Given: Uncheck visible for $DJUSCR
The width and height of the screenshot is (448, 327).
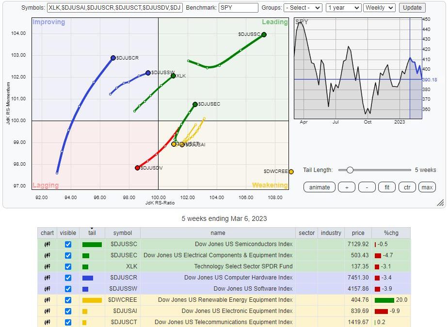Looking at the screenshot, I should coord(68,278).
